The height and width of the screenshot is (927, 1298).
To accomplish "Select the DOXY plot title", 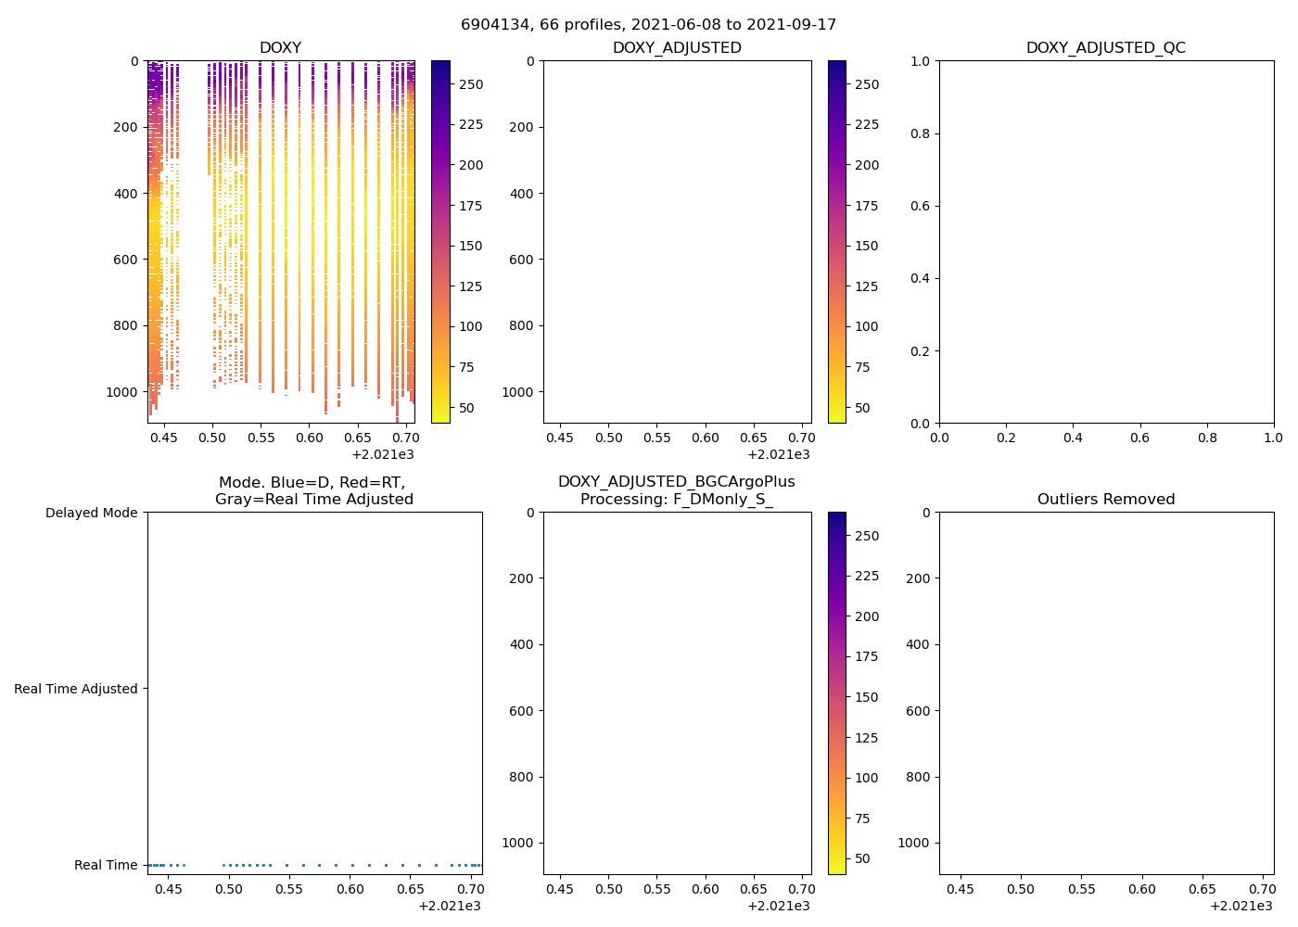I will [280, 48].
